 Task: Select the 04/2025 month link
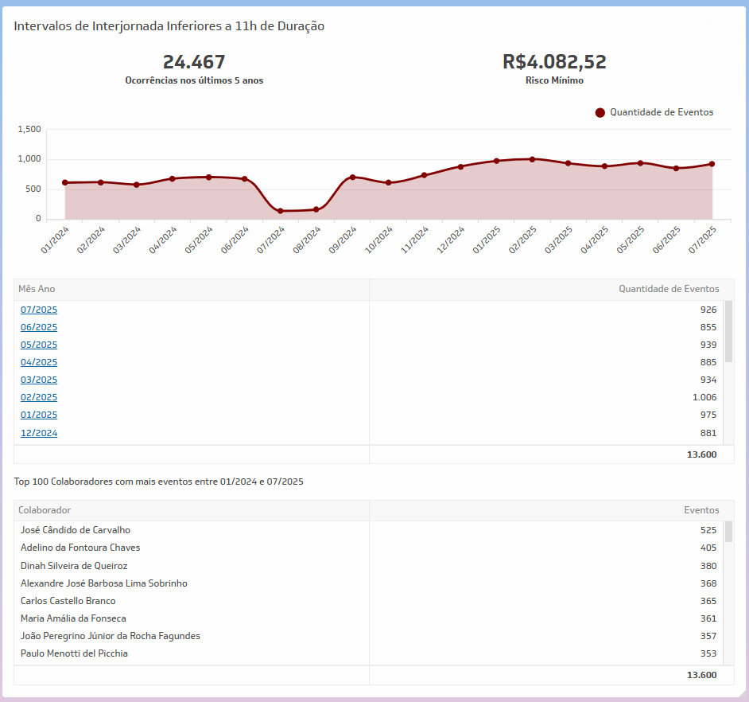pos(39,362)
